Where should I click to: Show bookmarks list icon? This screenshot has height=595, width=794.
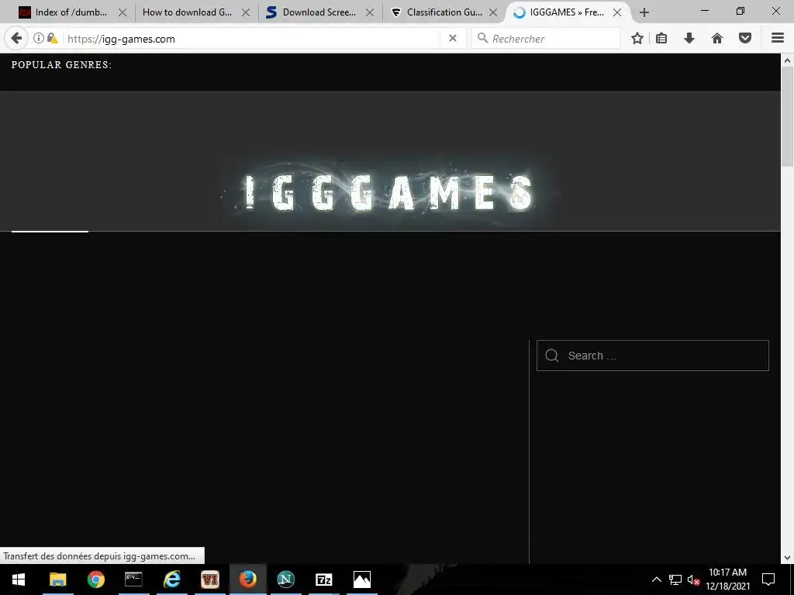coord(661,39)
